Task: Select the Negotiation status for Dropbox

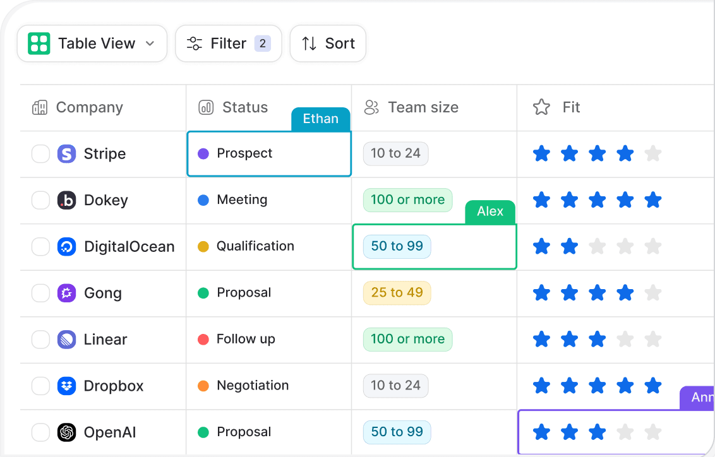Action: pos(269,386)
